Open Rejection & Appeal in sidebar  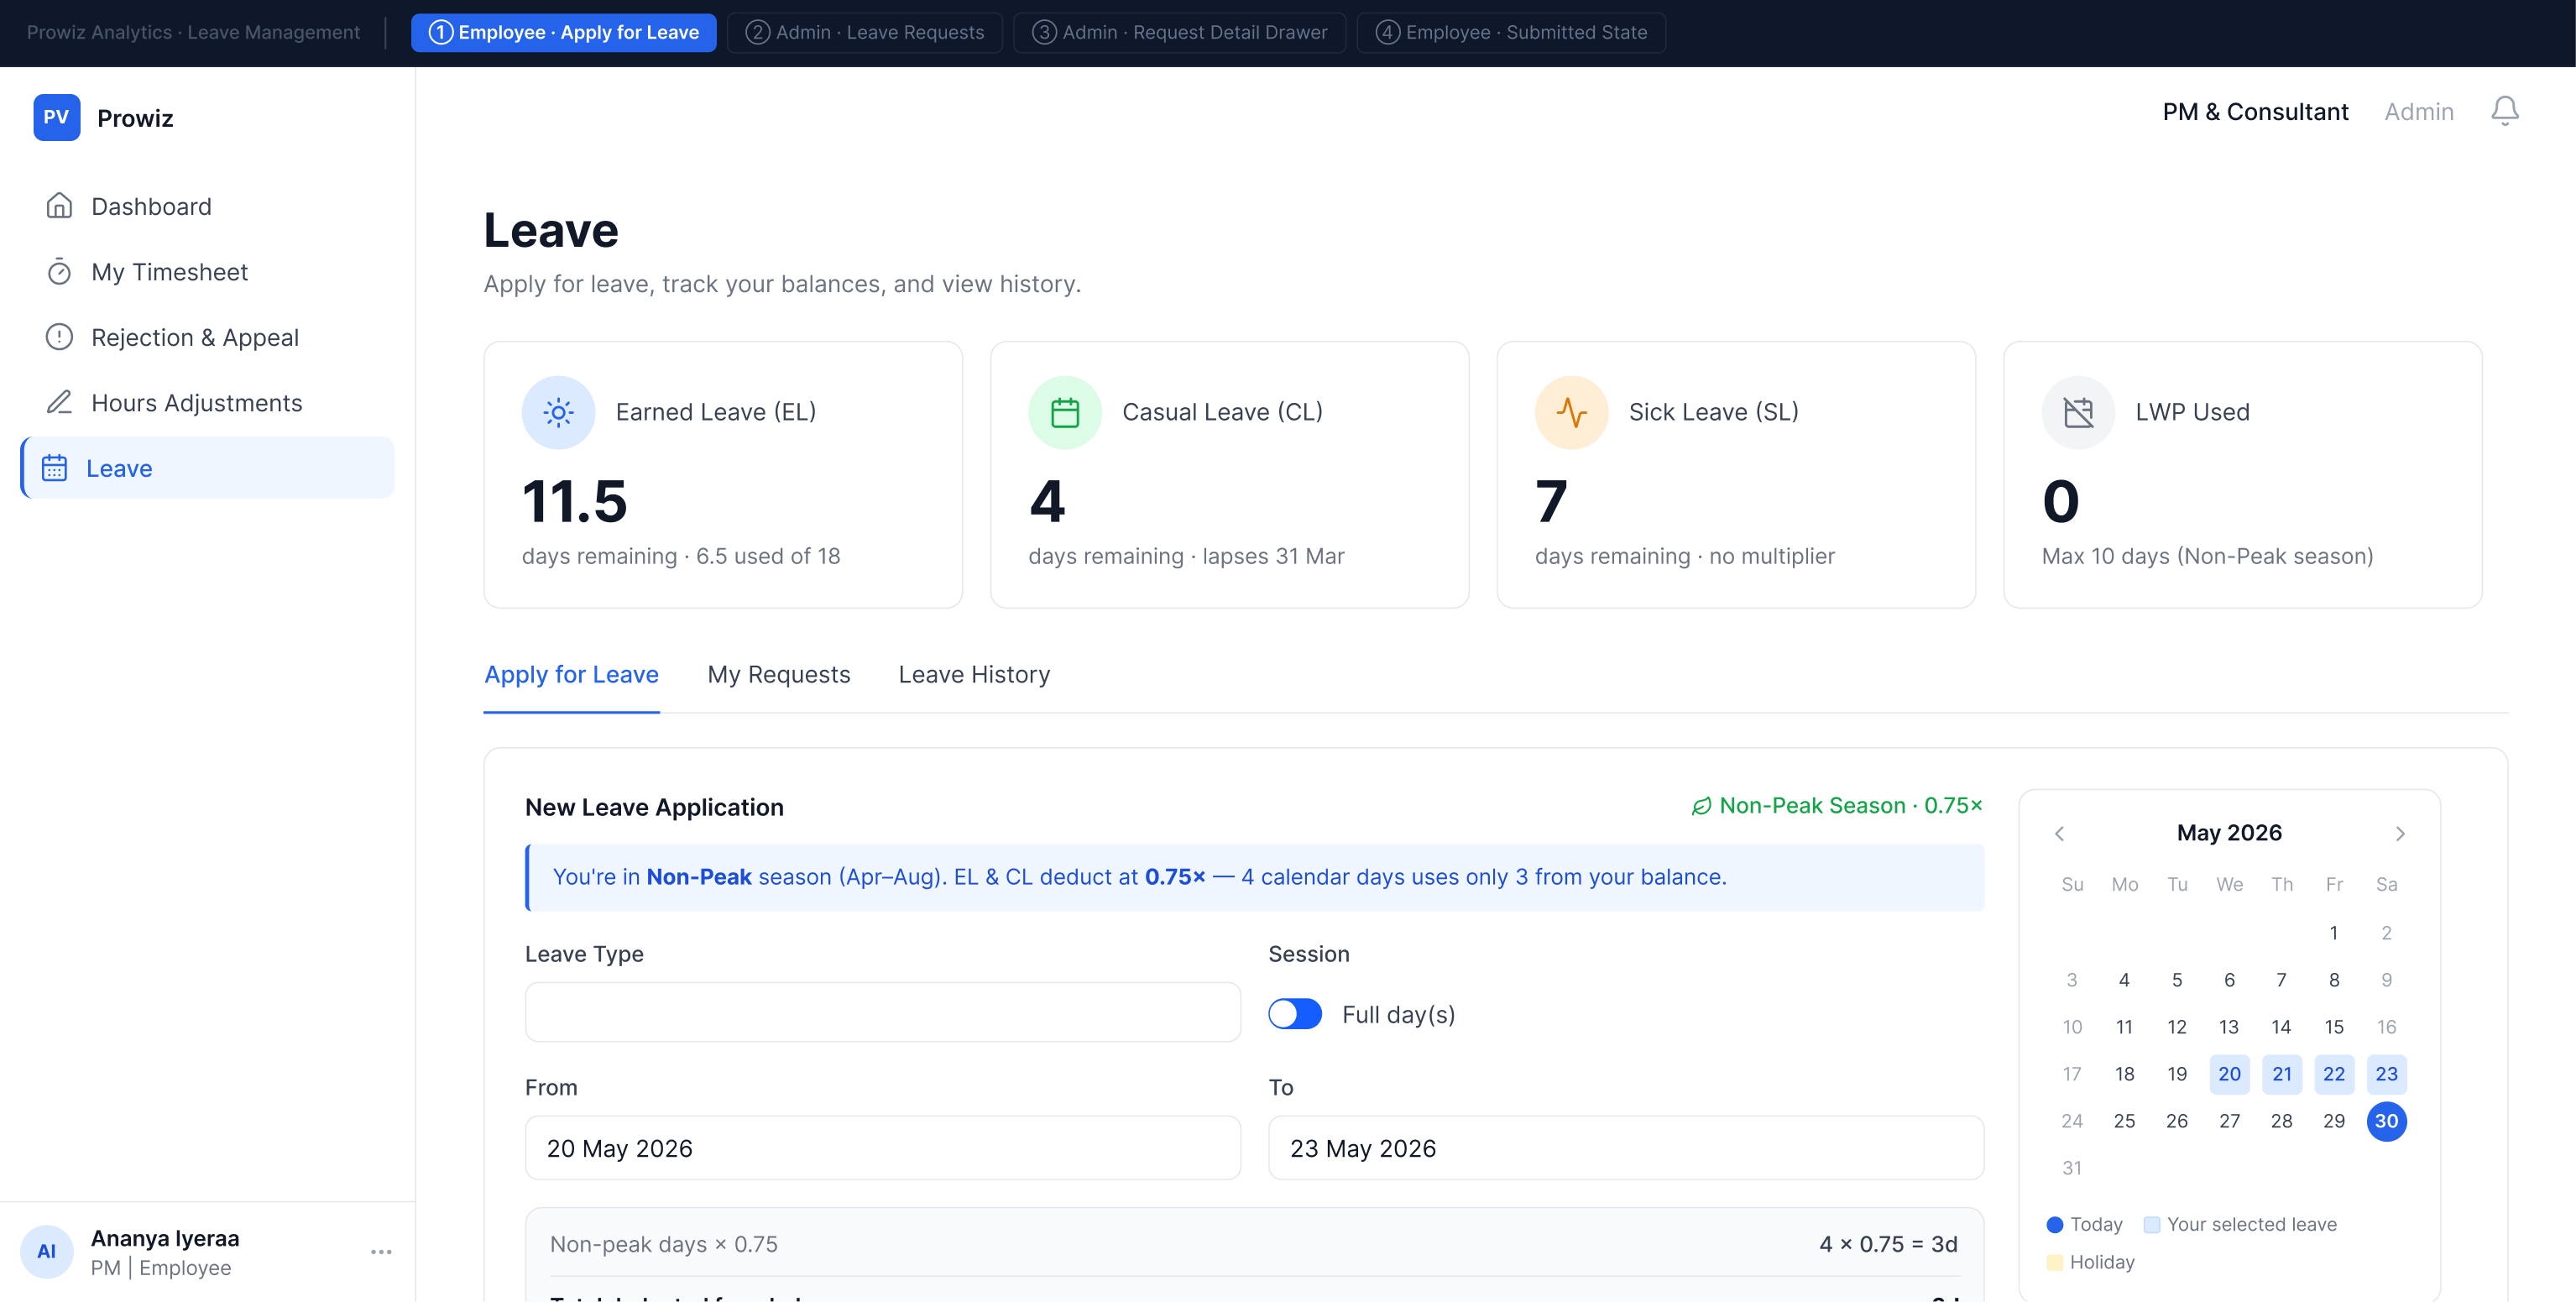click(208, 337)
